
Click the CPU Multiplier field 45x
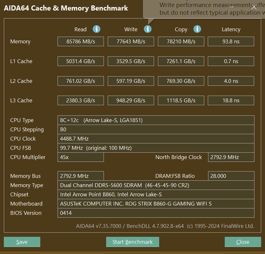click(x=81, y=157)
